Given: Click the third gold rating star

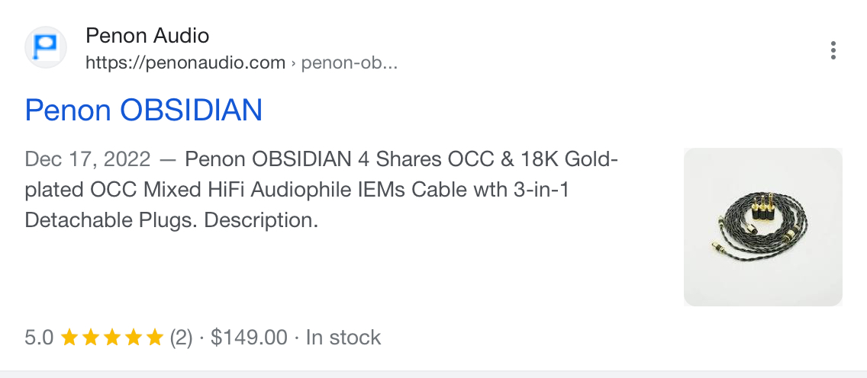Looking at the screenshot, I should coord(111,337).
